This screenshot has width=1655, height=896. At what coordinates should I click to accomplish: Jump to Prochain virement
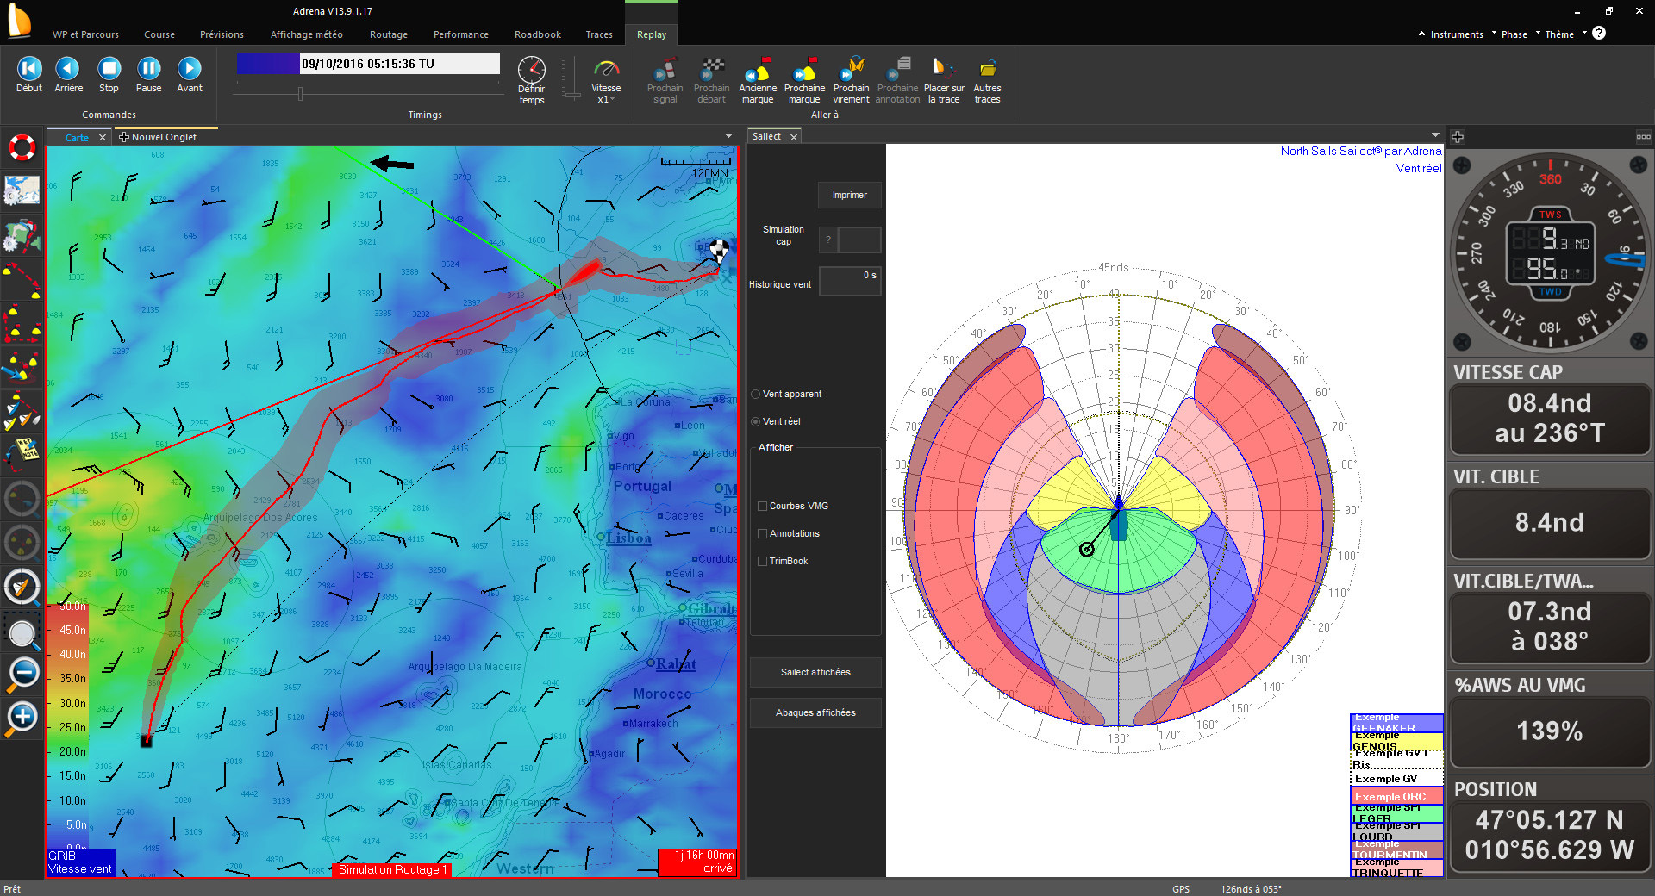(851, 81)
